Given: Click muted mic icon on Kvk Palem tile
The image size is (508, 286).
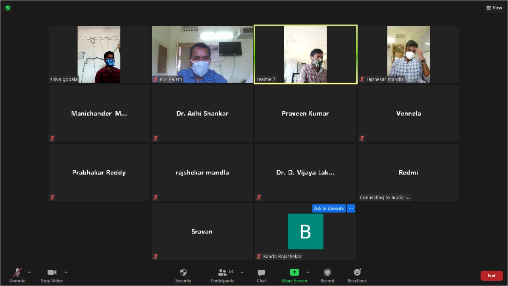Looking at the screenshot, I should [x=156, y=79].
